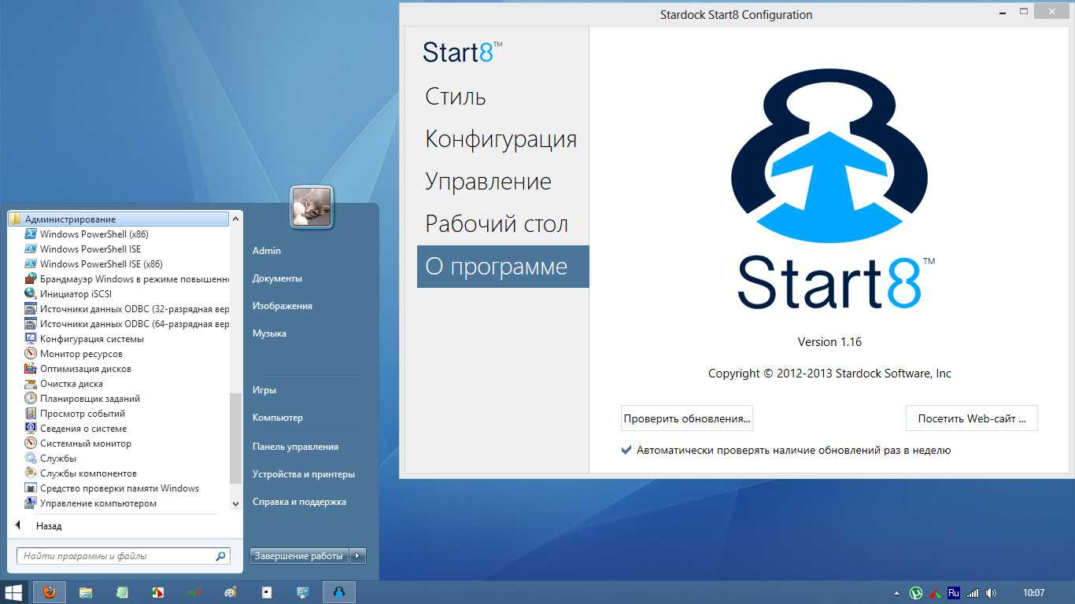Click the Windows Start button
This screenshot has height=604, width=1075.
click(x=14, y=592)
